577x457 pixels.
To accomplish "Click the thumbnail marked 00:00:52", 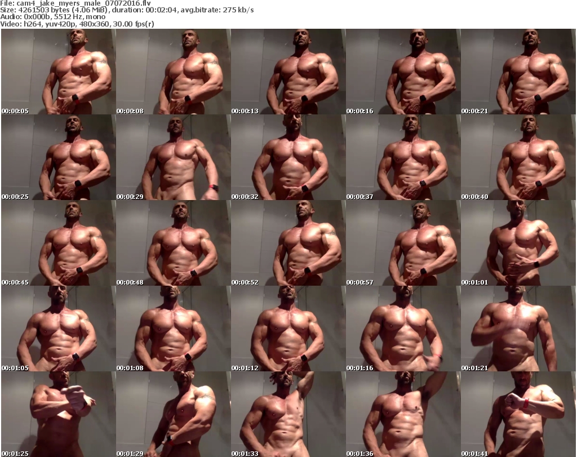I will pos(288,243).
